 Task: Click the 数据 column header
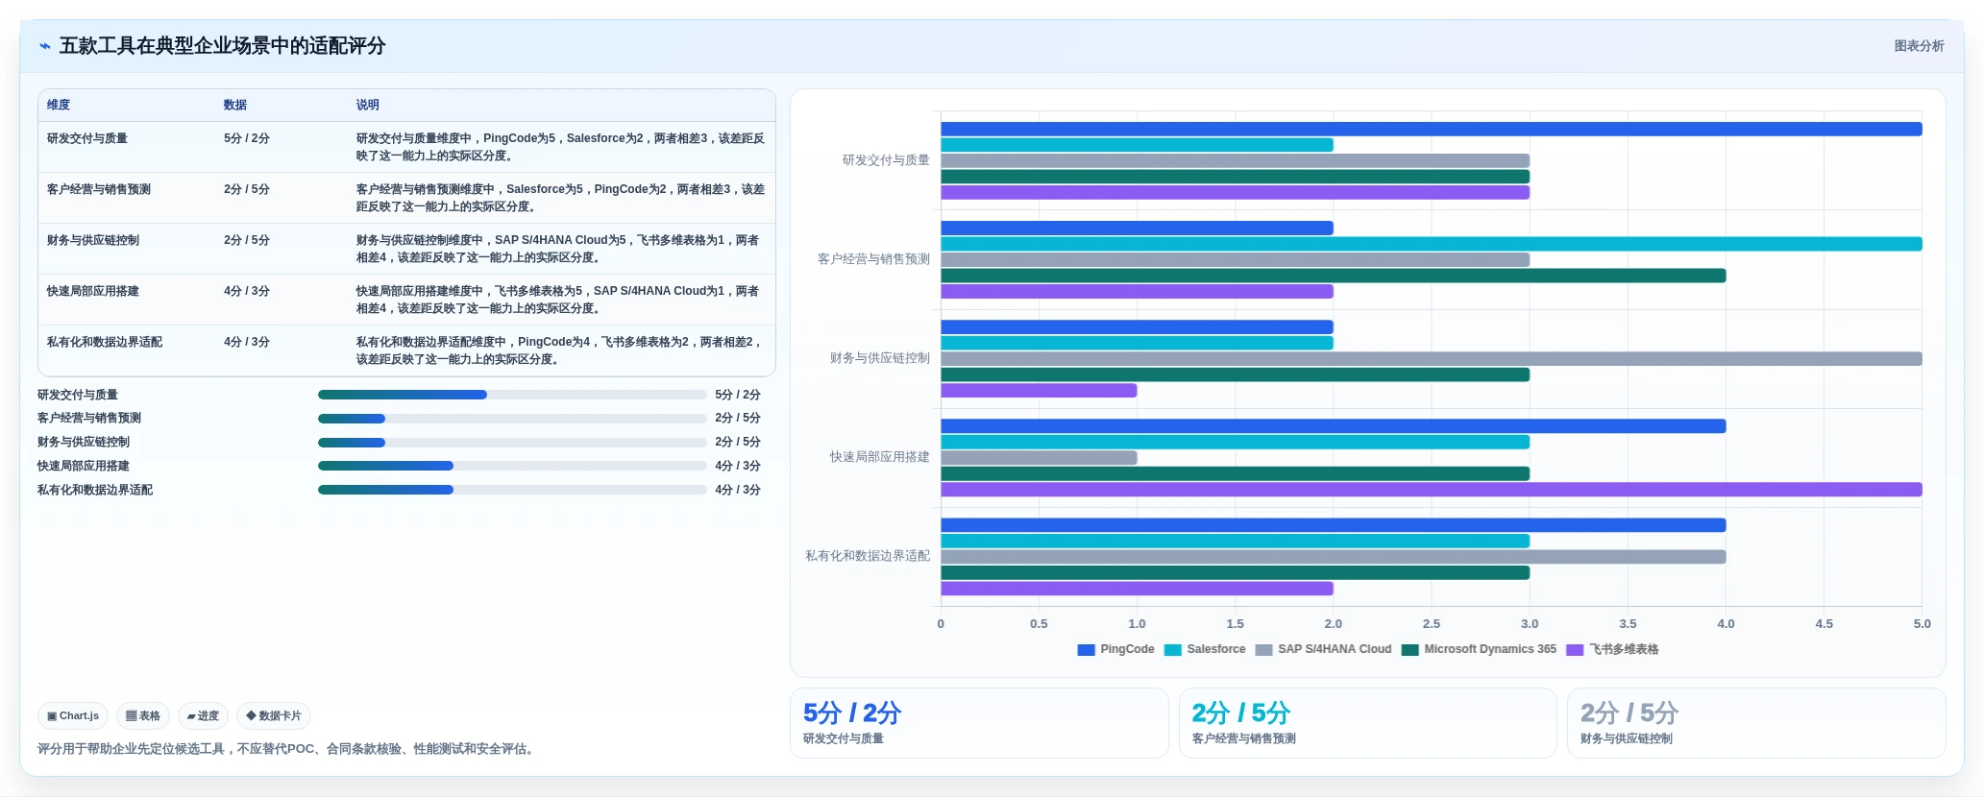click(235, 106)
